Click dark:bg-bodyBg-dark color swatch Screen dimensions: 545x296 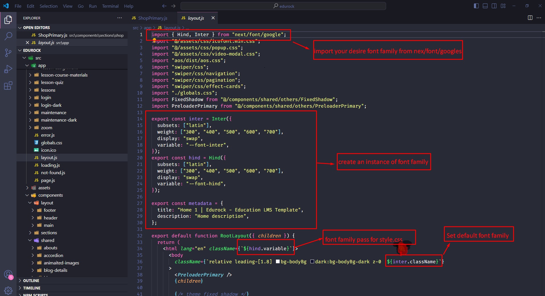coord(312,262)
